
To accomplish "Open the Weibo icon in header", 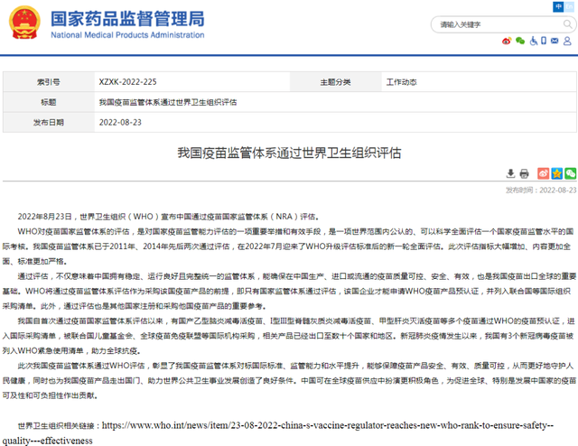I will (507, 41).
